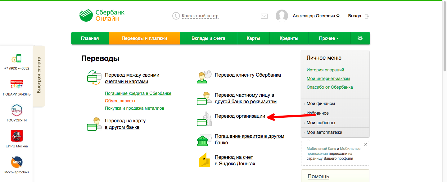Switch to the Карты tab
Image resolution: width=447 pixels, height=182 pixels.
(x=253, y=38)
